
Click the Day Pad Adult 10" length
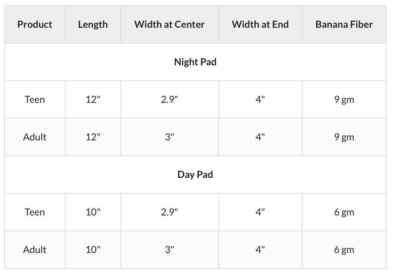click(x=93, y=250)
